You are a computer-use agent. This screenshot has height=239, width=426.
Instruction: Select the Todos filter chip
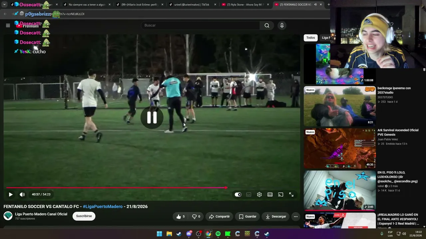click(x=311, y=38)
